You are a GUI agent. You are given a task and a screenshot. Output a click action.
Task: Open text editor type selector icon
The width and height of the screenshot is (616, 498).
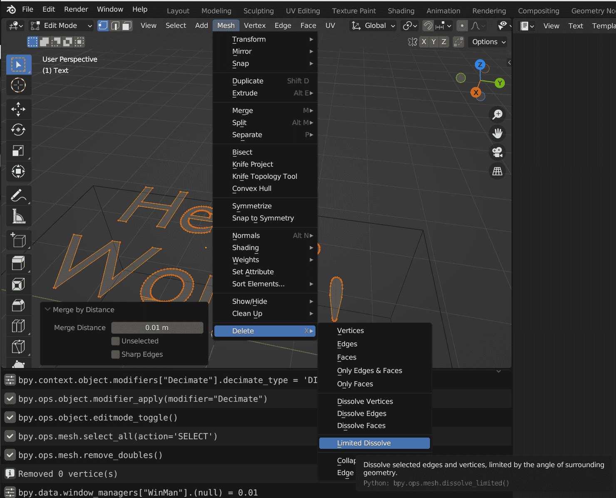[x=527, y=26]
